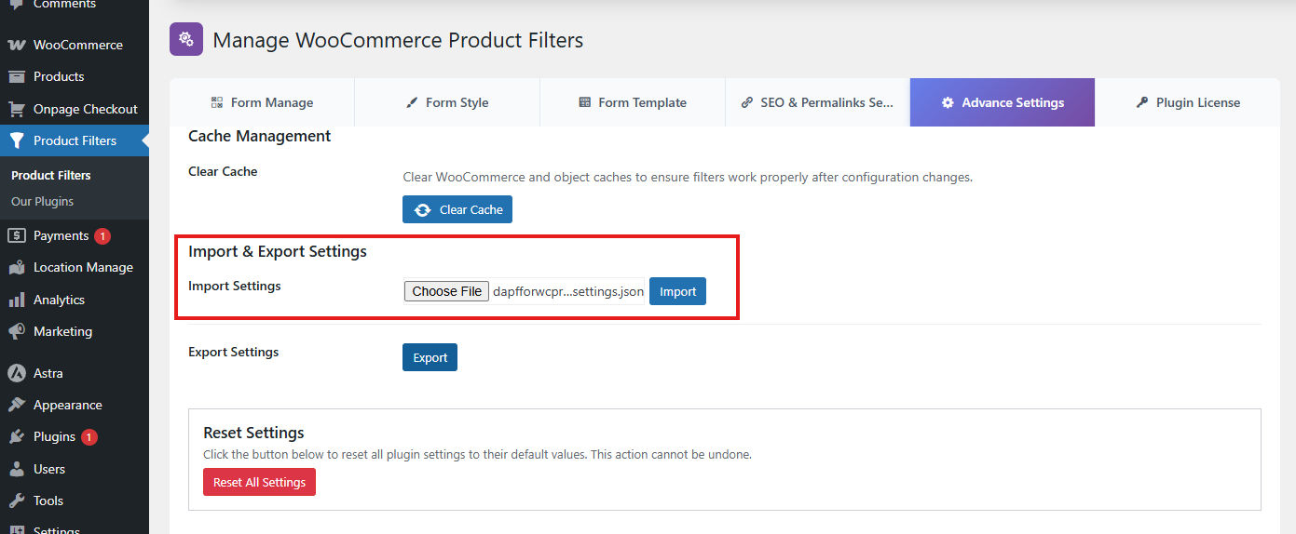Click the Export button
The height and width of the screenshot is (534, 1296).
pos(430,357)
